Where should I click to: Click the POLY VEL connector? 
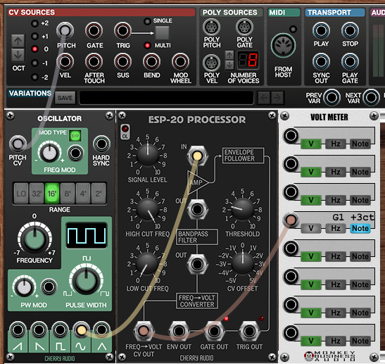[x=211, y=63]
